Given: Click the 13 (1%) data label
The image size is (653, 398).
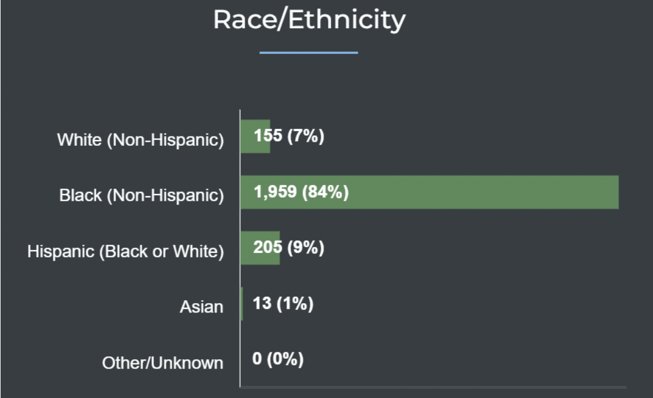Looking at the screenshot, I should (x=283, y=304).
